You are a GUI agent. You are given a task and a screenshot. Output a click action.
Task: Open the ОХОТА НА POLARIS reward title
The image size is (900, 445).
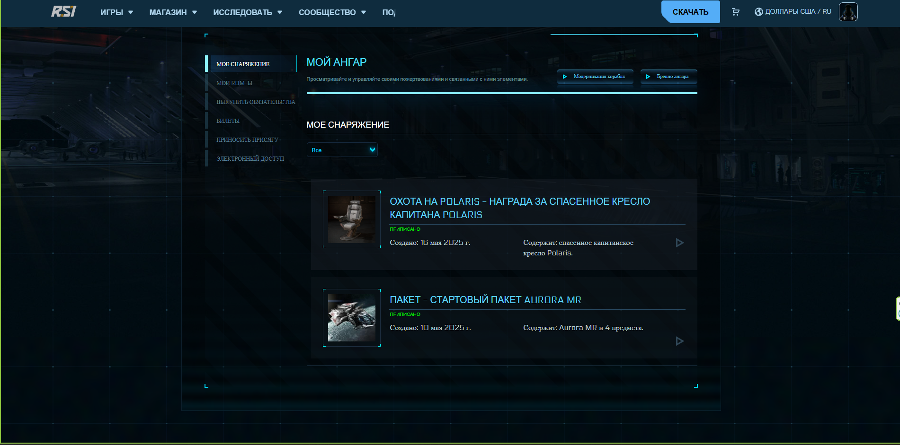[x=520, y=208]
